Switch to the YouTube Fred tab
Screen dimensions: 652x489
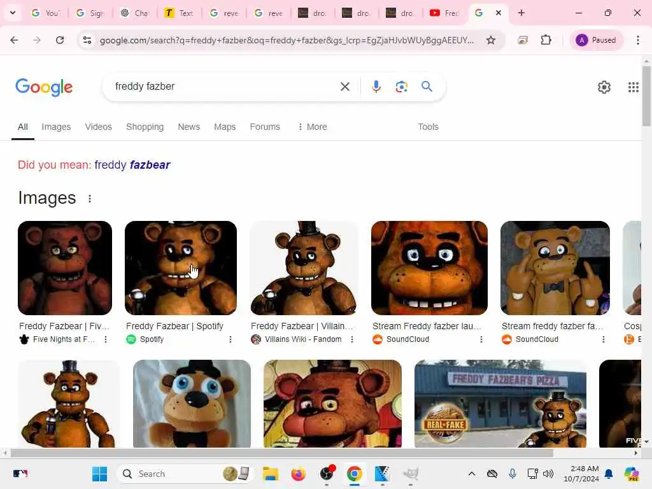click(x=444, y=13)
